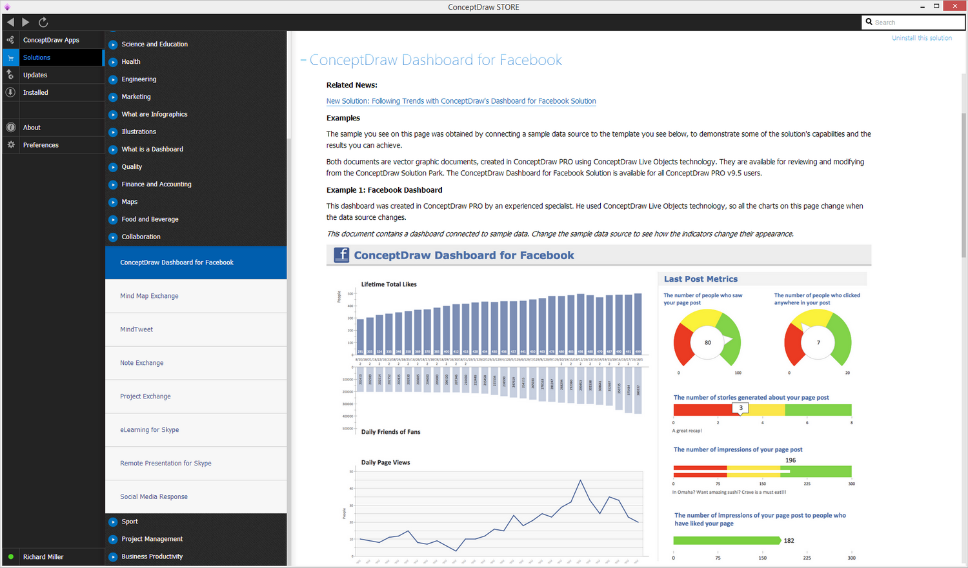
Task: Open Preferences
Action: [x=41, y=145]
